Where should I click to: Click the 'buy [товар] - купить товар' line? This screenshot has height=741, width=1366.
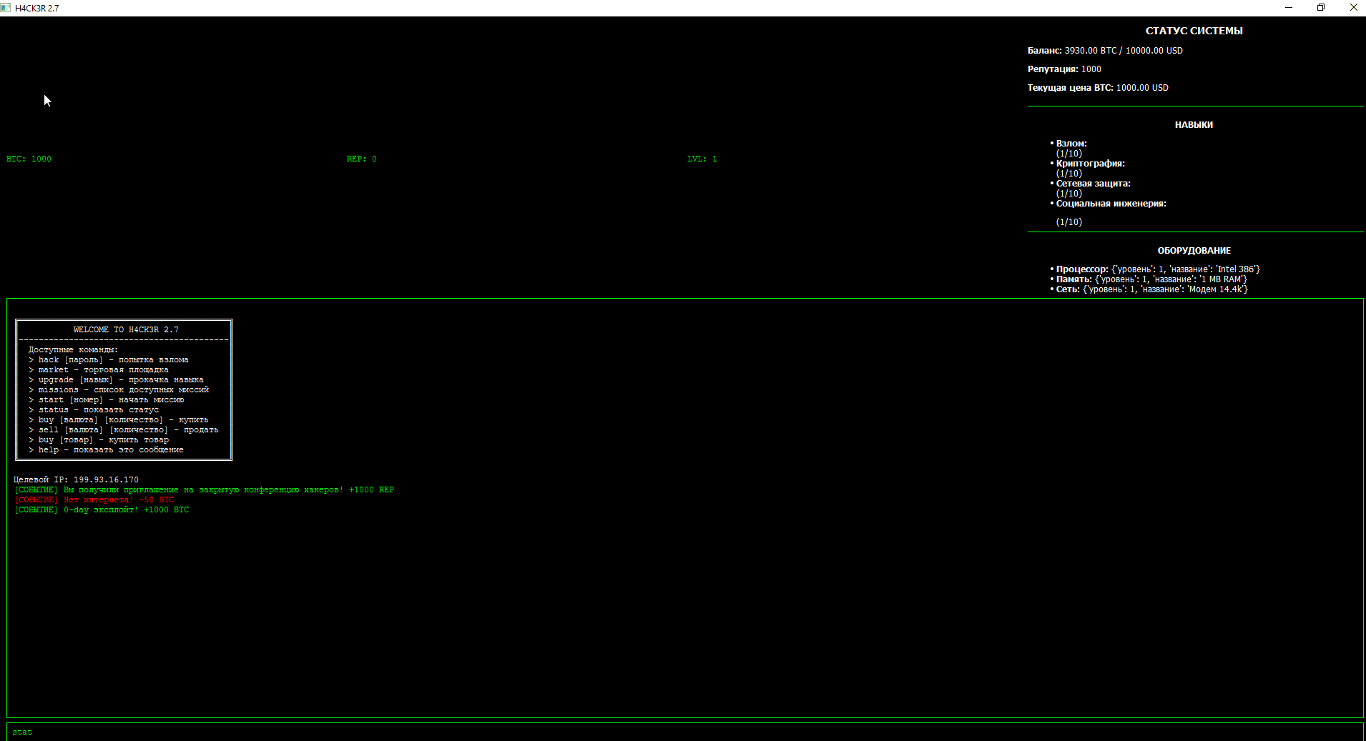(99, 439)
